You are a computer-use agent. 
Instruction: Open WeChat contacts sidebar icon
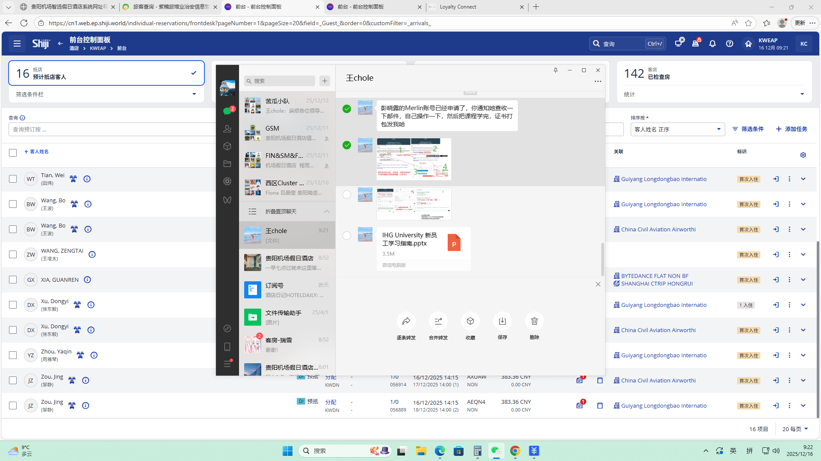click(x=227, y=128)
